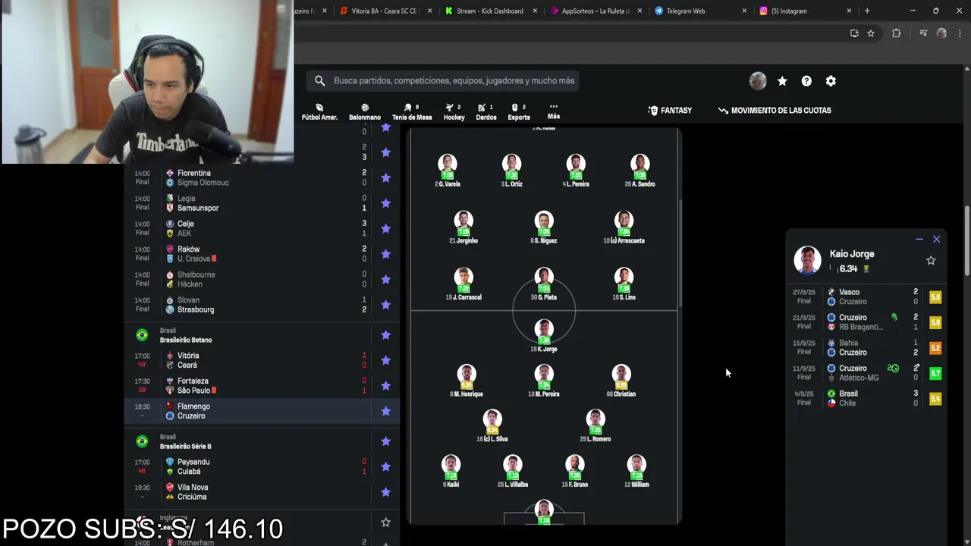Click the Brasil flag beside Brasileirão Série B
971x546 pixels.
(142, 441)
